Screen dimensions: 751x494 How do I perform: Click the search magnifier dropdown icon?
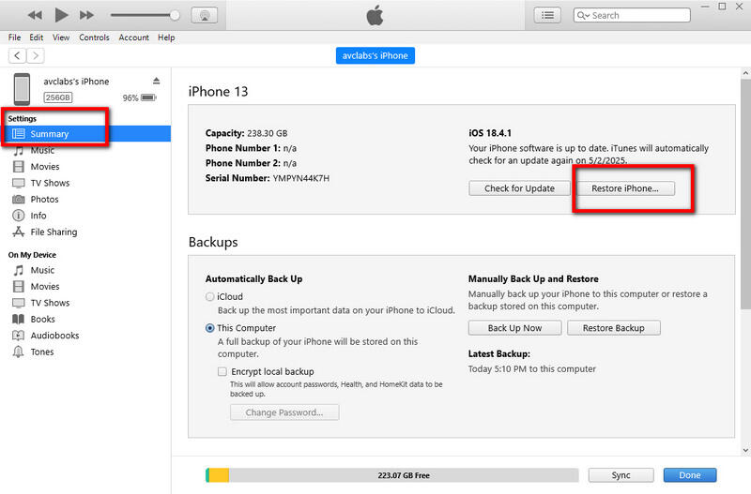(x=583, y=15)
